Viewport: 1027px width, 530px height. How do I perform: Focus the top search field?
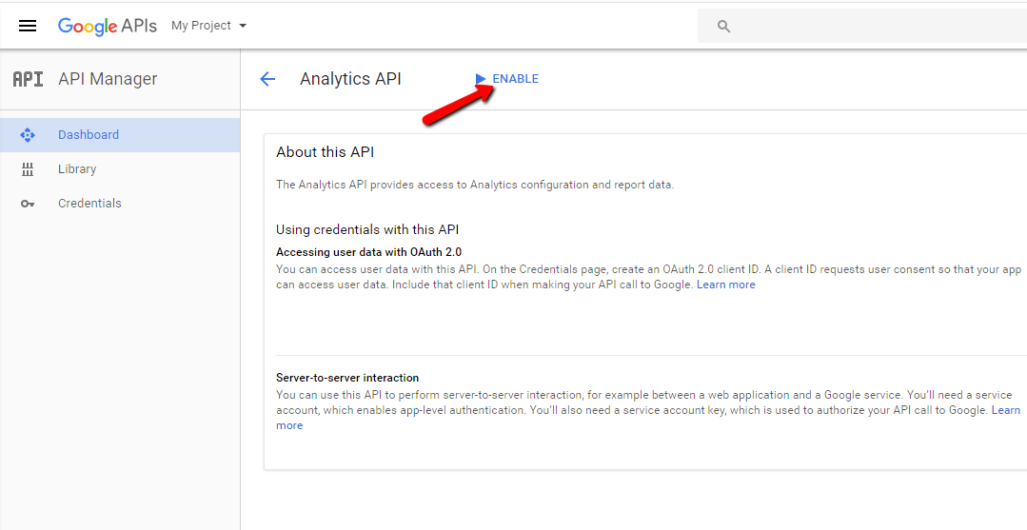tap(862, 27)
